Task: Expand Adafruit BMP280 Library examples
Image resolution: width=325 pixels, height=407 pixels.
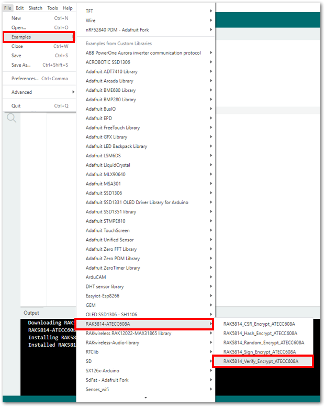Action: tap(146, 100)
